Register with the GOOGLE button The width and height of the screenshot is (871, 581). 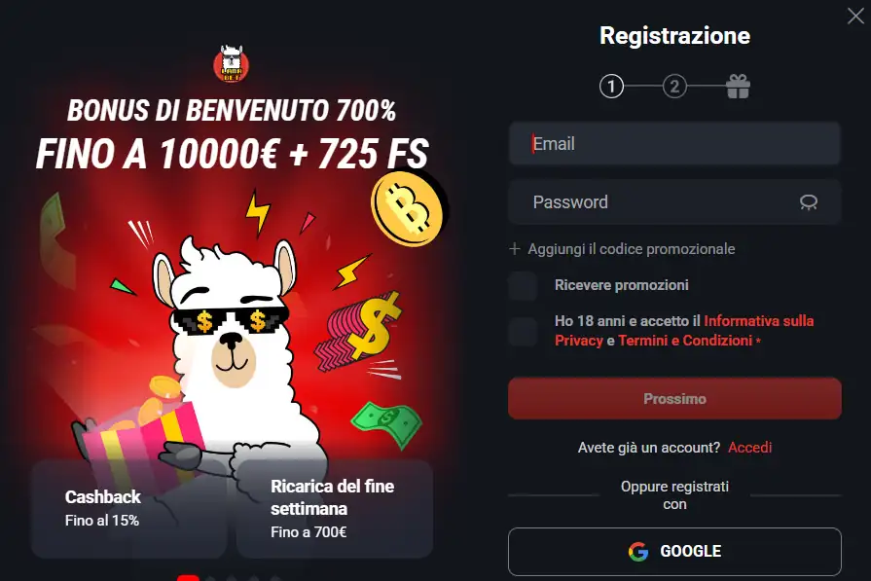pos(674,551)
